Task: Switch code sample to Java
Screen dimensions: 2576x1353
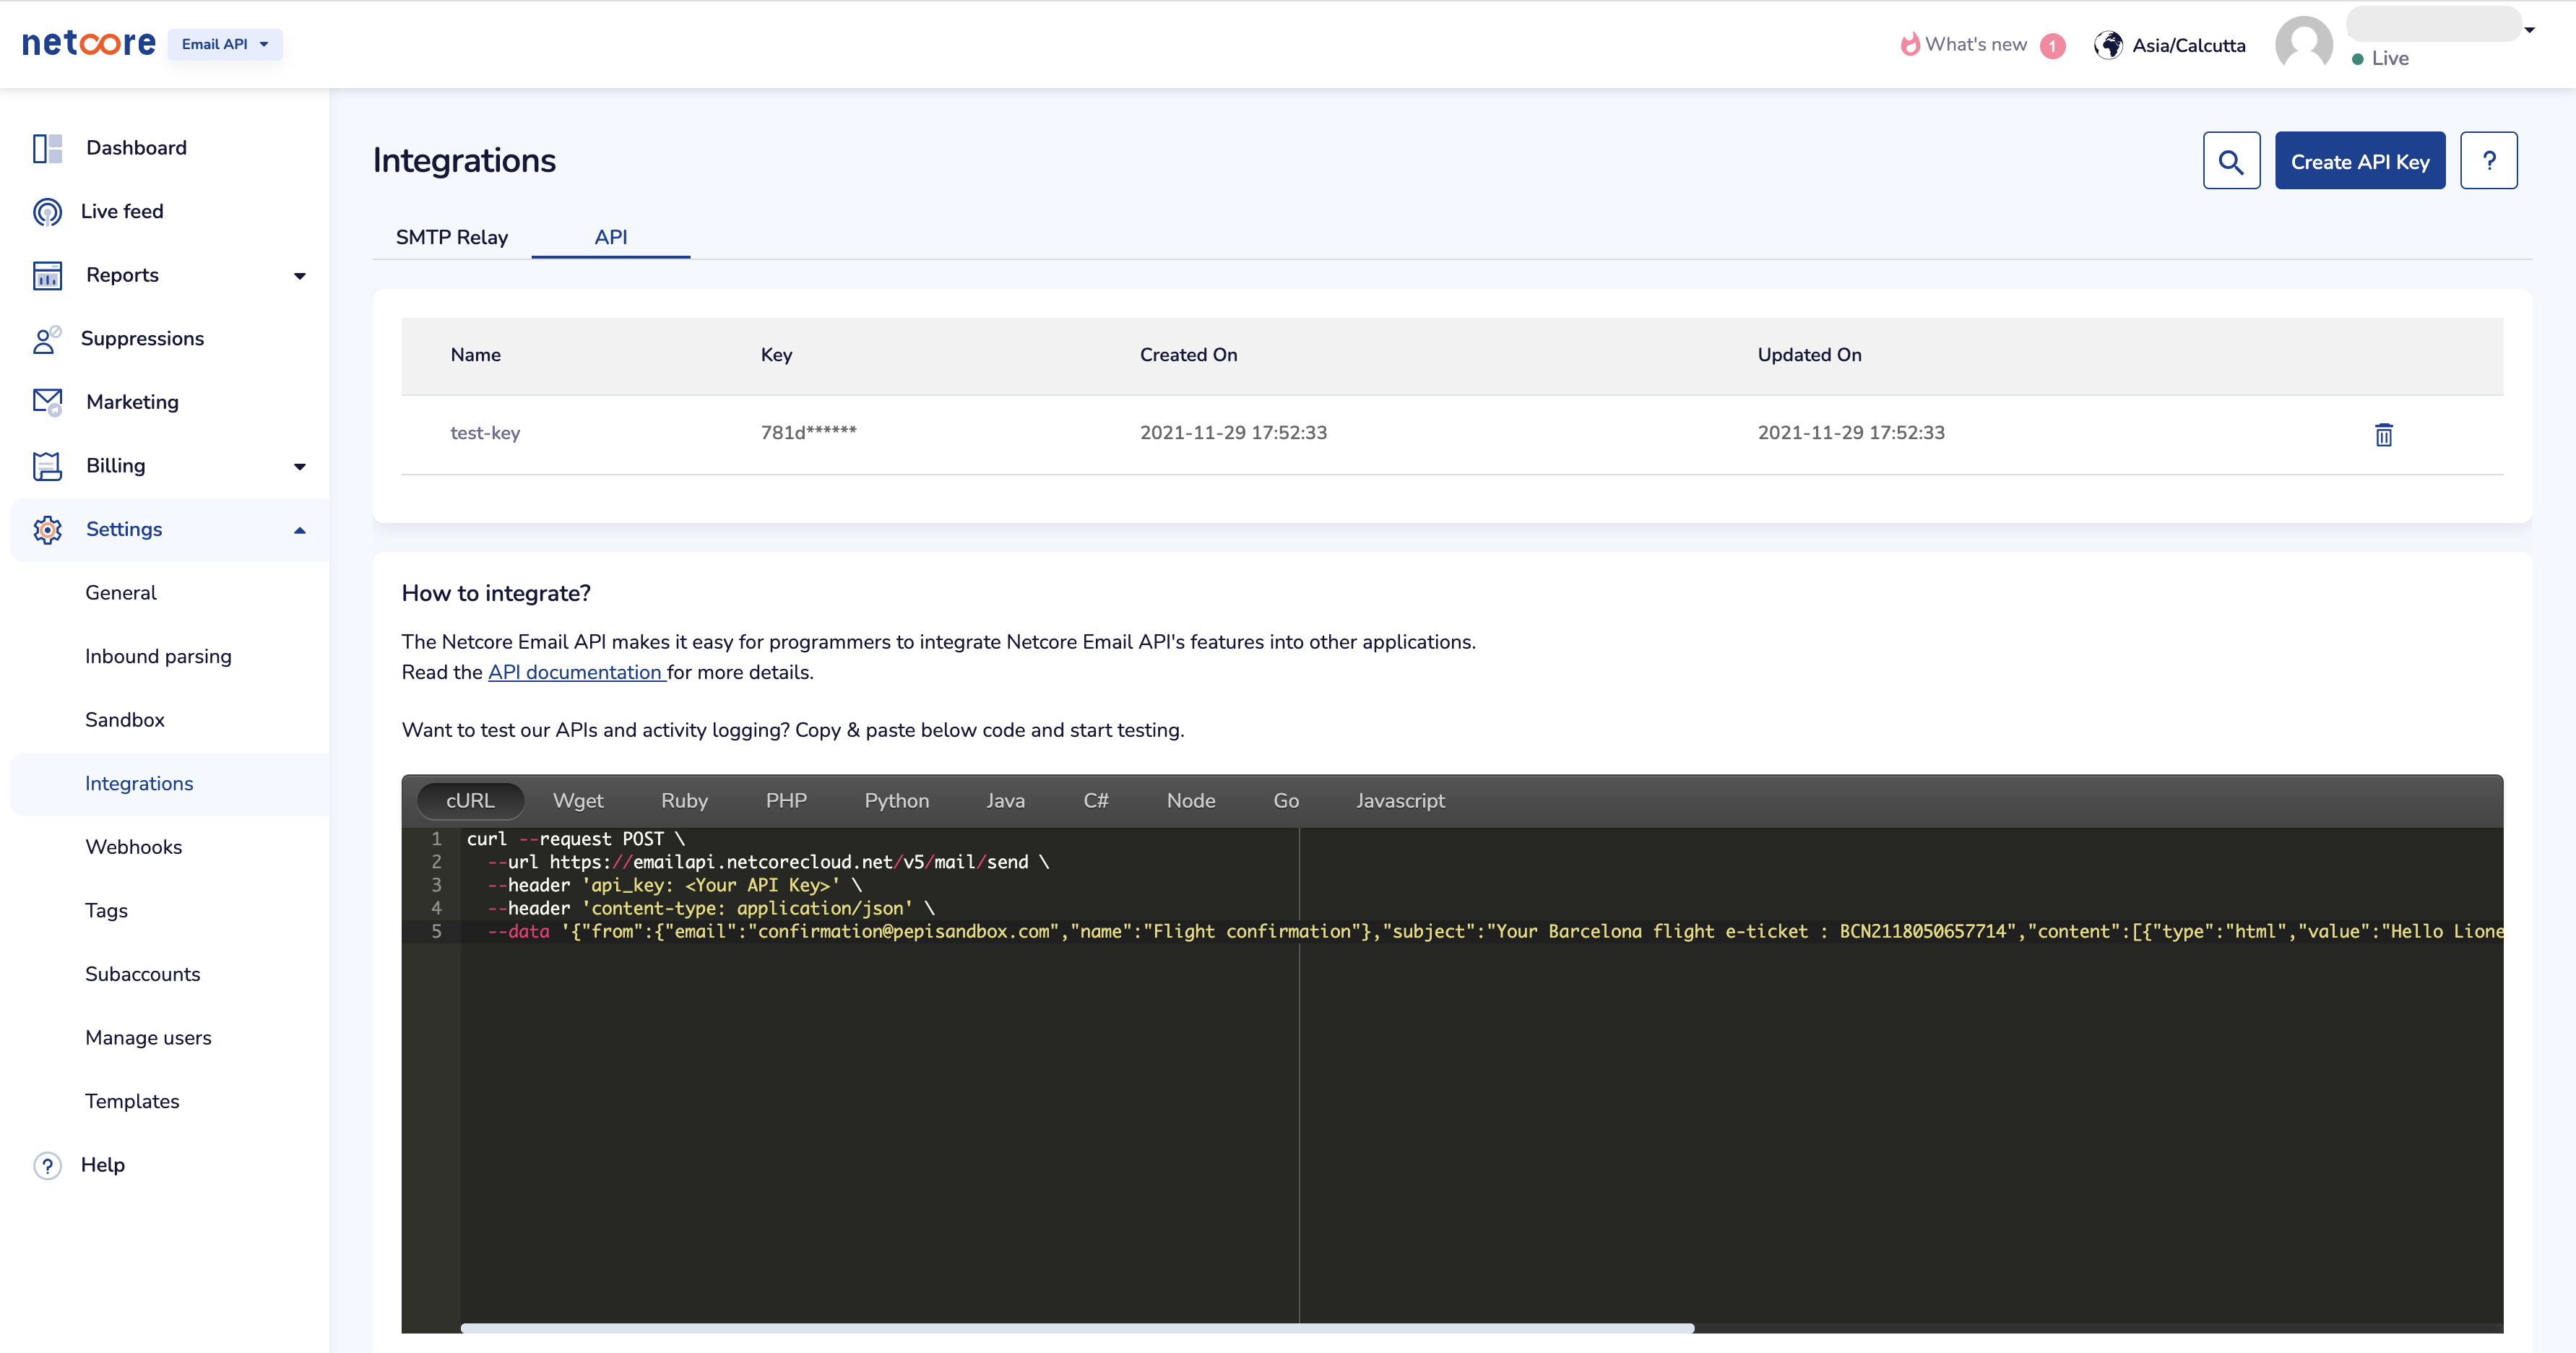Action: pyautogui.click(x=1005, y=801)
